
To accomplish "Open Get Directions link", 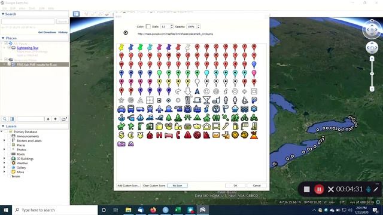I will click(x=47, y=32).
